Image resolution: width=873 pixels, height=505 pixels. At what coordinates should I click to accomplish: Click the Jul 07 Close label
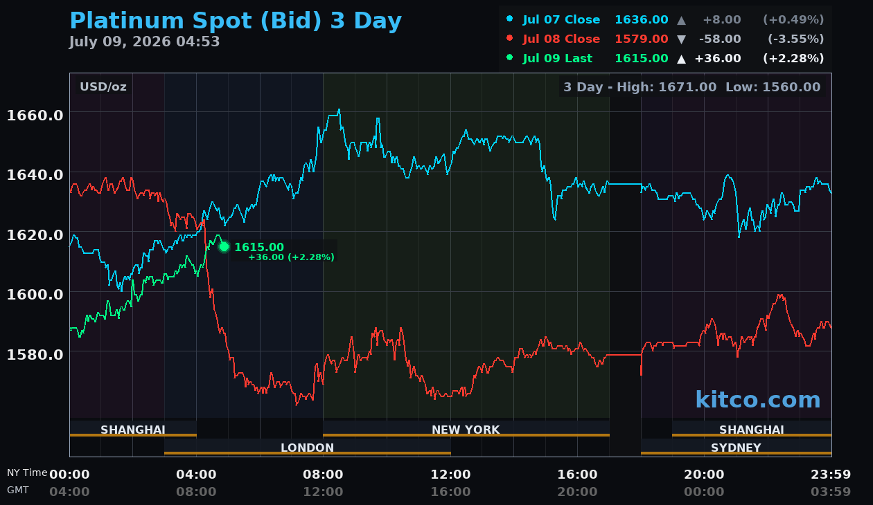pyautogui.click(x=561, y=20)
